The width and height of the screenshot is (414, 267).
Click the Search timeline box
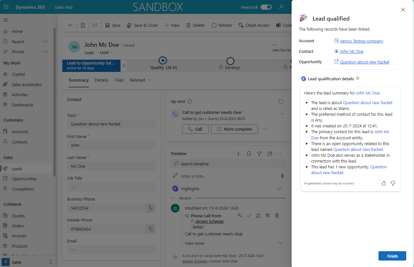coord(228,164)
